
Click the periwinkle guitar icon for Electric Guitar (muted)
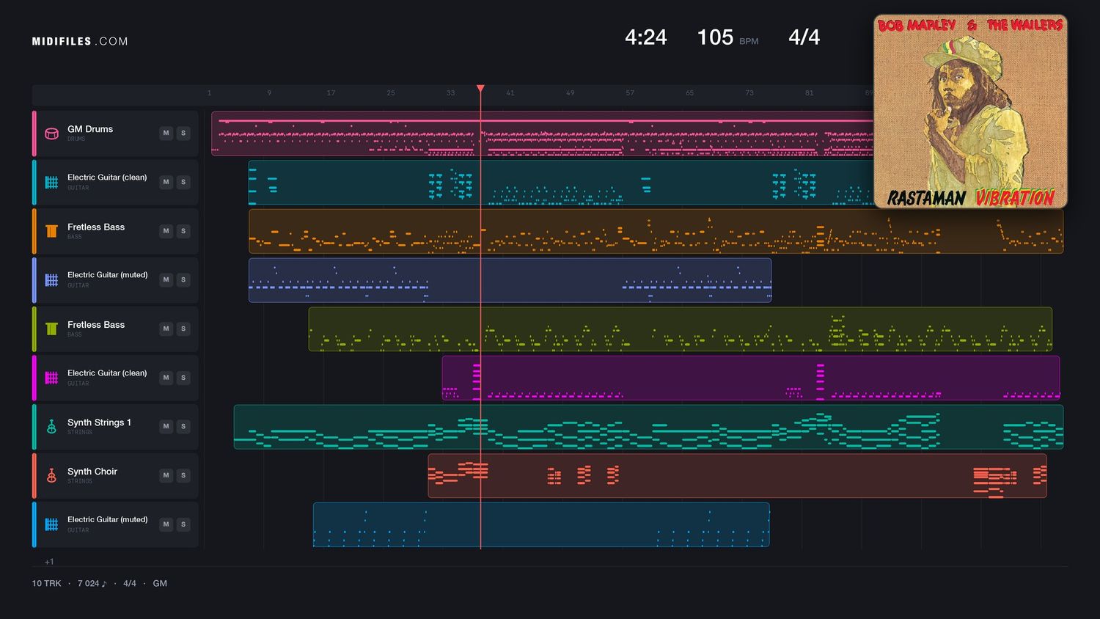pos(51,279)
